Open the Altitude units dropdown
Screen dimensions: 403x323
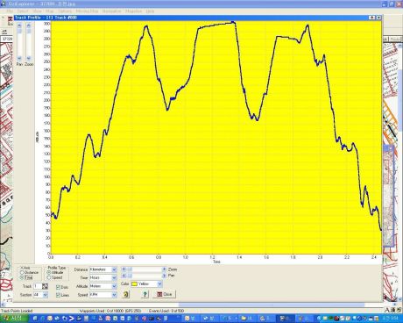[114, 286]
